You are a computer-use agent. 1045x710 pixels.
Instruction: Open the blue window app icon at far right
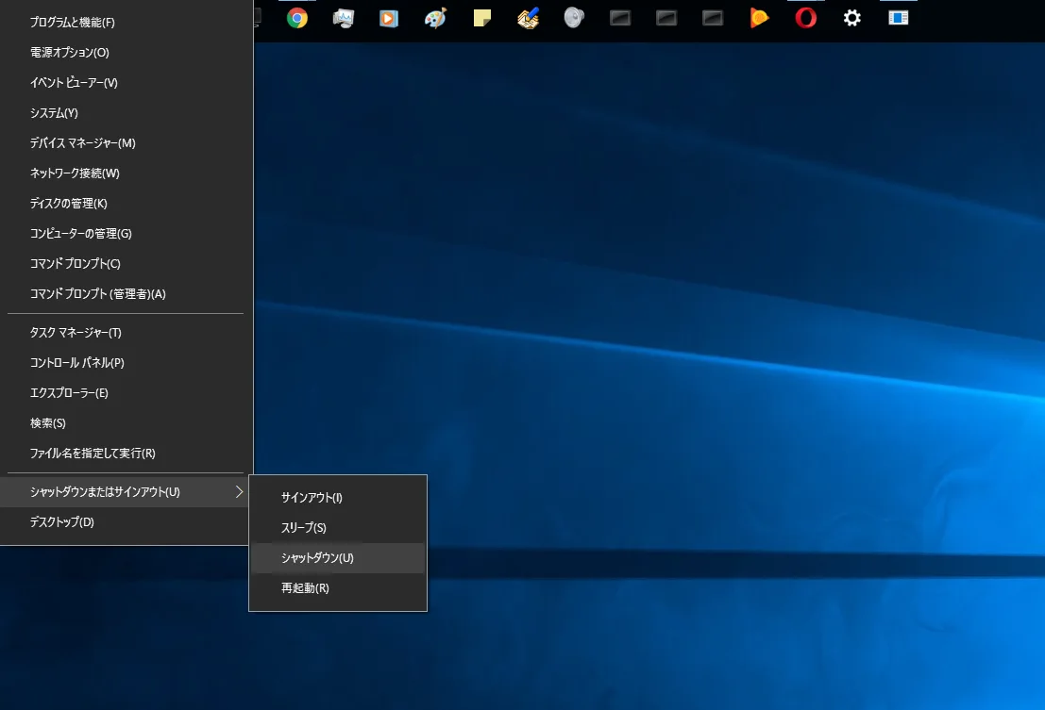897,19
